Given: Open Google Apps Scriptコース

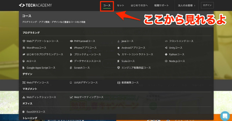Looking at the screenshot, I should (x=41, y=68).
